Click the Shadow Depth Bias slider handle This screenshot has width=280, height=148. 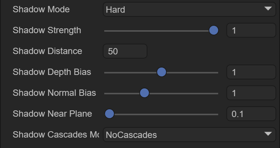[x=162, y=72]
